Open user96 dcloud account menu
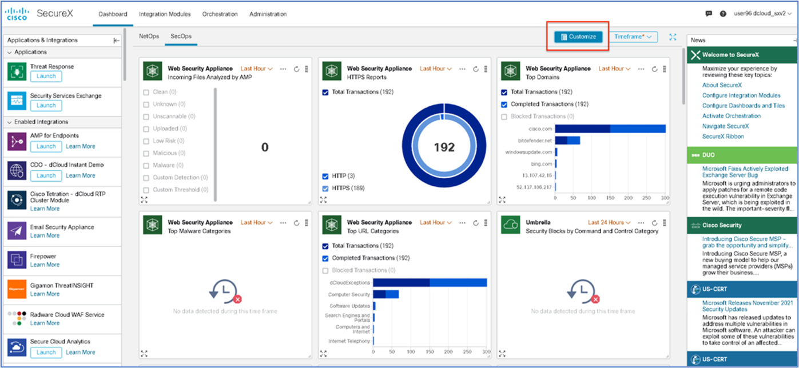This screenshot has width=799, height=368. click(764, 14)
